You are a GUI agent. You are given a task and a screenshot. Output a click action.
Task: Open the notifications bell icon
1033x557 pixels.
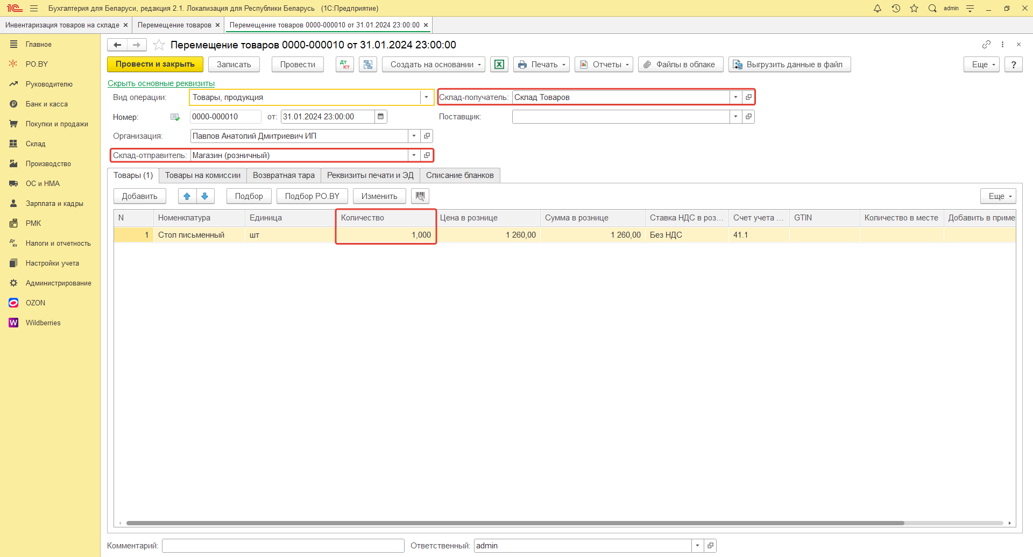pos(878,8)
